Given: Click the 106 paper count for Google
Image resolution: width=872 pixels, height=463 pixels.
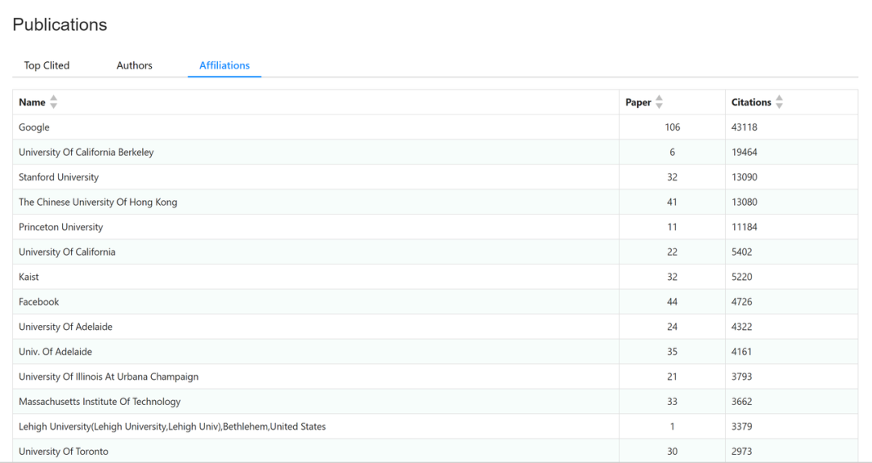Looking at the screenshot, I should 673,127.
